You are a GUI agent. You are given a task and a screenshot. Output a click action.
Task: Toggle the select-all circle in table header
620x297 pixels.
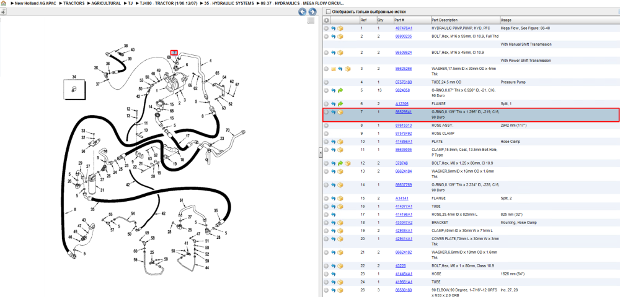[x=326, y=20]
